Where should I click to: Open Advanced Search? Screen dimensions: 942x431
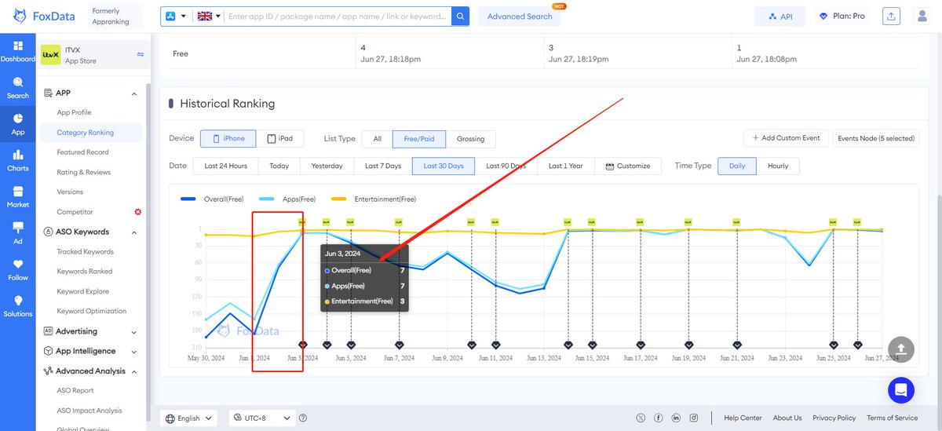[x=520, y=16]
